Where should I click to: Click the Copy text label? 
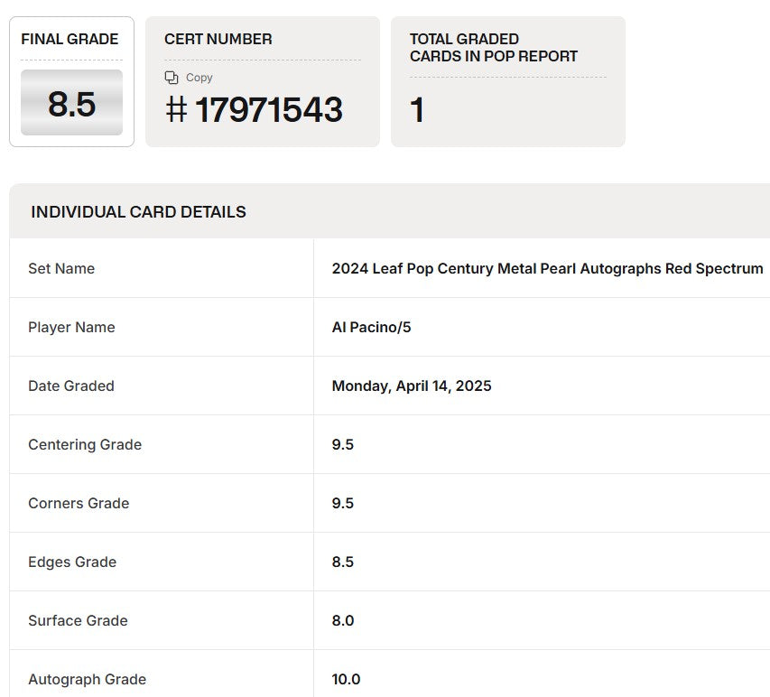pos(199,78)
